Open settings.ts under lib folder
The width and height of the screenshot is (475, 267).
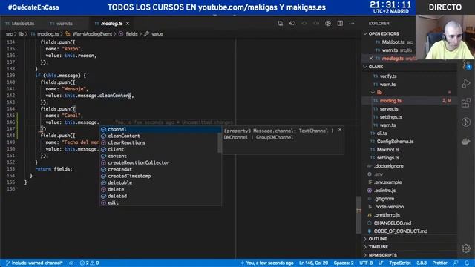391,117
